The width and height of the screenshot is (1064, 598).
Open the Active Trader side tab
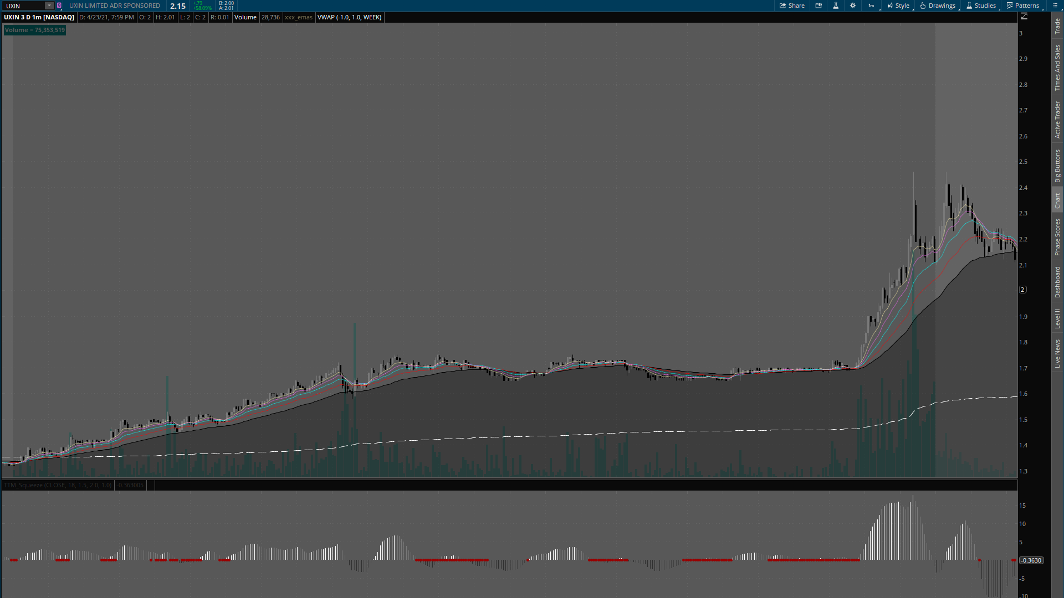1057,120
